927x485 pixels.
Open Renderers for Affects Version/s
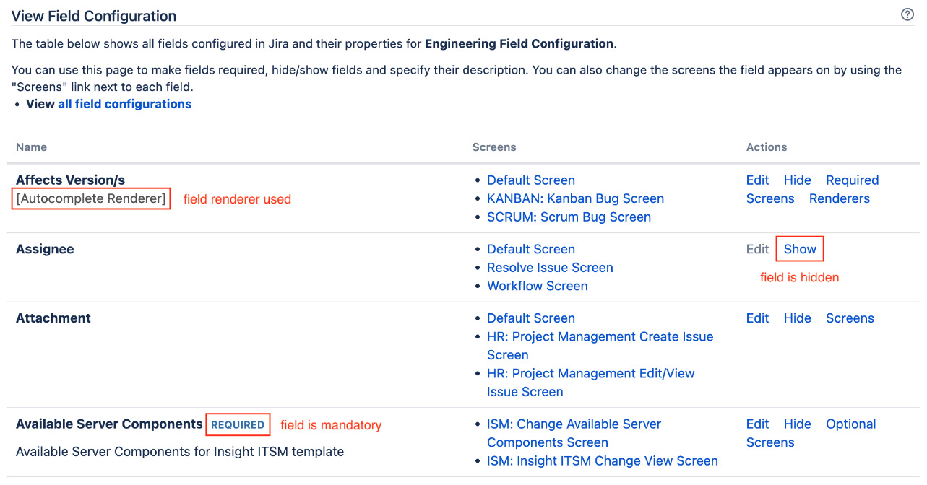[x=839, y=198]
